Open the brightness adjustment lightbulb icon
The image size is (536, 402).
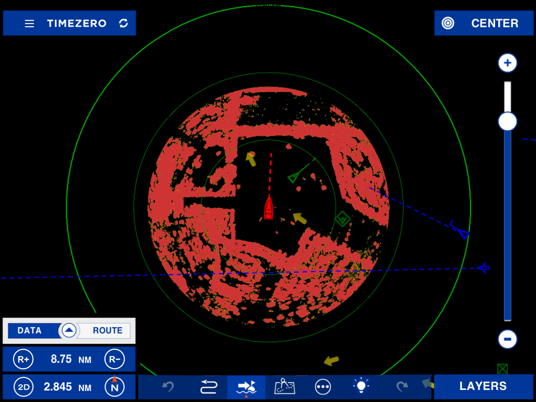point(361,387)
